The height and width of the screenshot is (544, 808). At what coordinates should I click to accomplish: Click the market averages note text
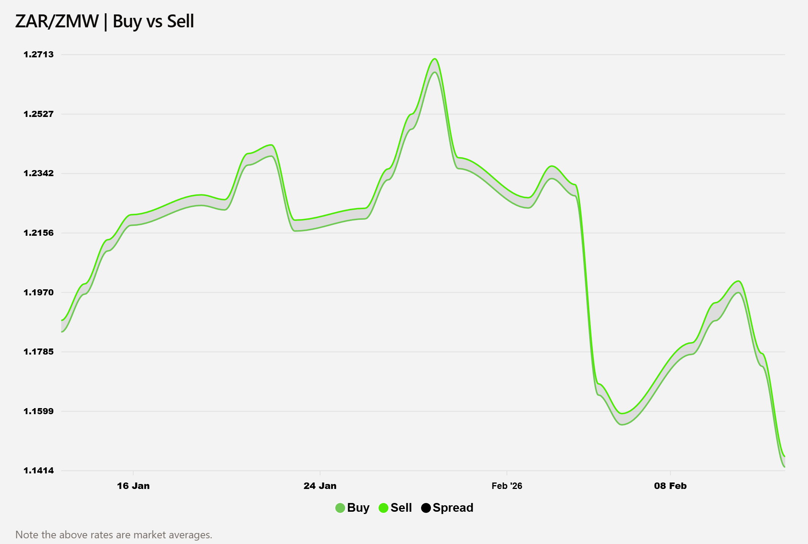[x=114, y=535]
